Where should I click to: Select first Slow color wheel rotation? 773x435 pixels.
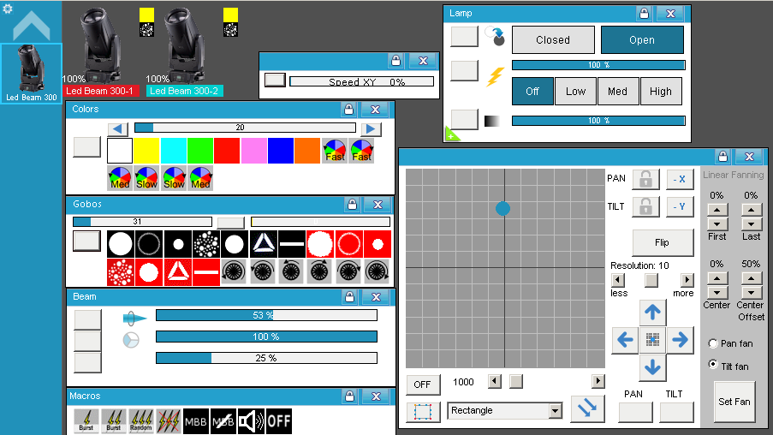pos(146,177)
